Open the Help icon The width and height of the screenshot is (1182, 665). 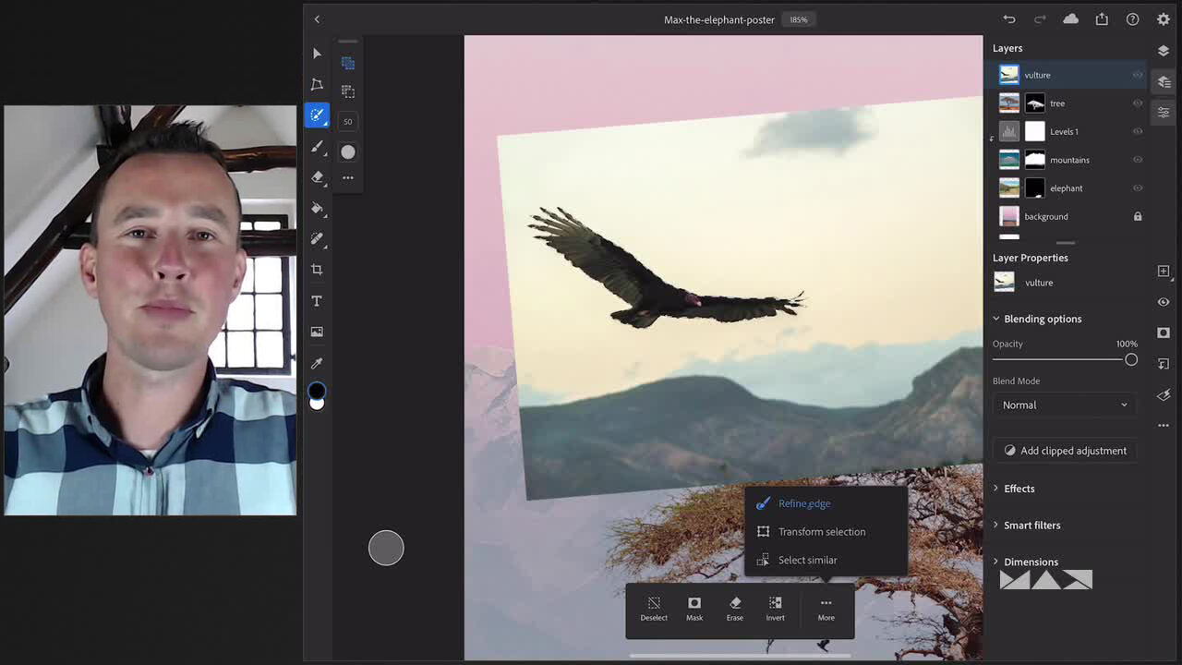pyautogui.click(x=1132, y=19)
